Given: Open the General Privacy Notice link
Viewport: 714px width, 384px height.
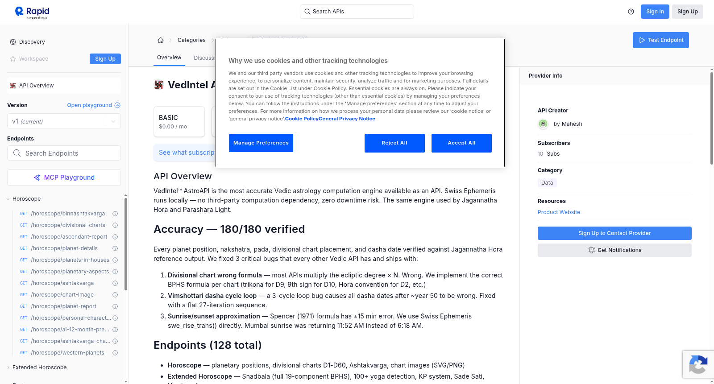Looking at the screenshot, I should click(347, 119).
